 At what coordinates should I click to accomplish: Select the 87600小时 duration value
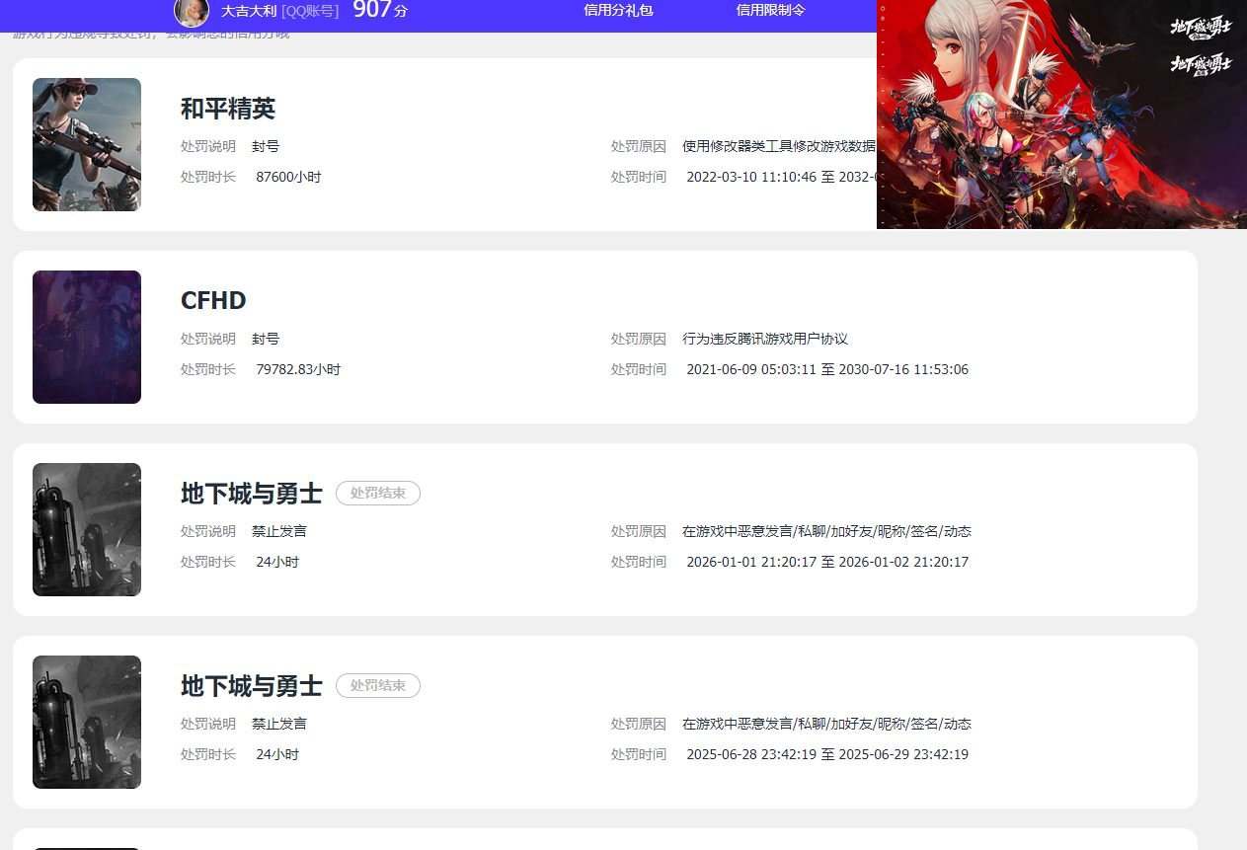pos(288,177)
